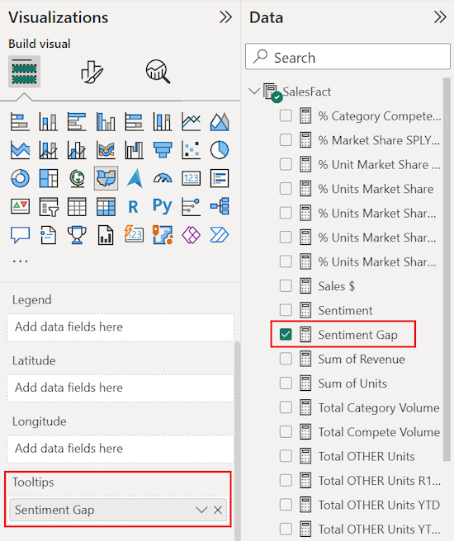Select the Power Automate visual
This screenshot has width=454, height=541.
(220, 235)
